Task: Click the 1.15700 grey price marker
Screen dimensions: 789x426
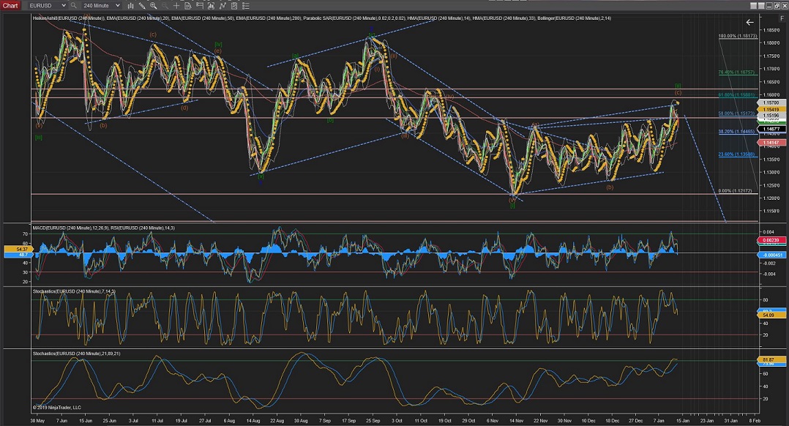Action: coord(771,102)
